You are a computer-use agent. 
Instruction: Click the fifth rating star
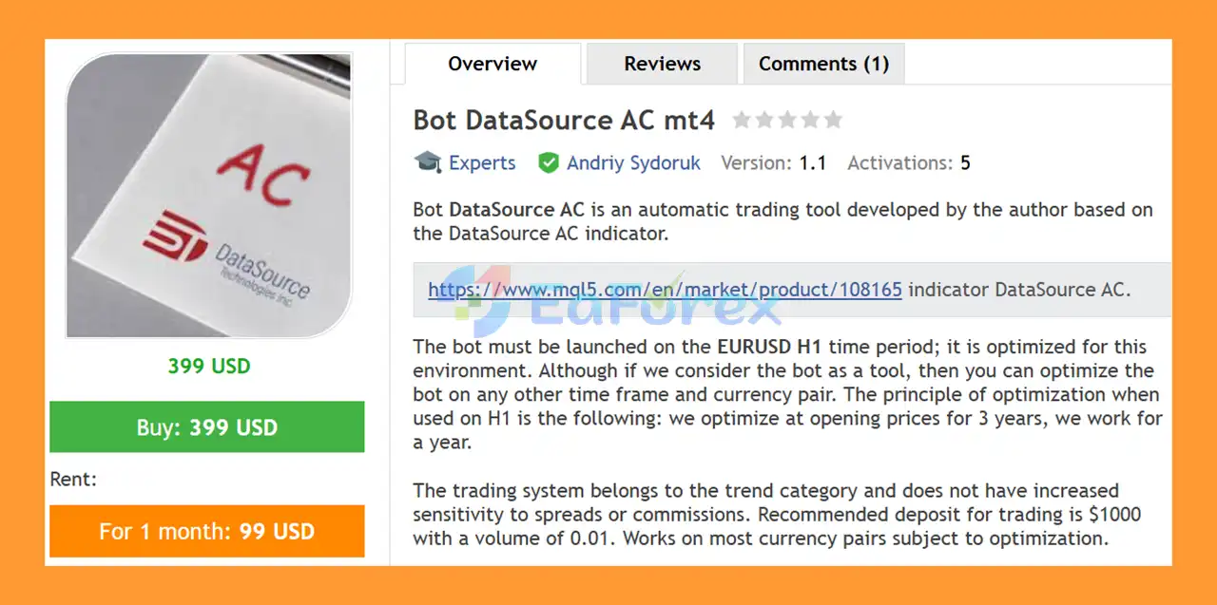tap(833, 120)
